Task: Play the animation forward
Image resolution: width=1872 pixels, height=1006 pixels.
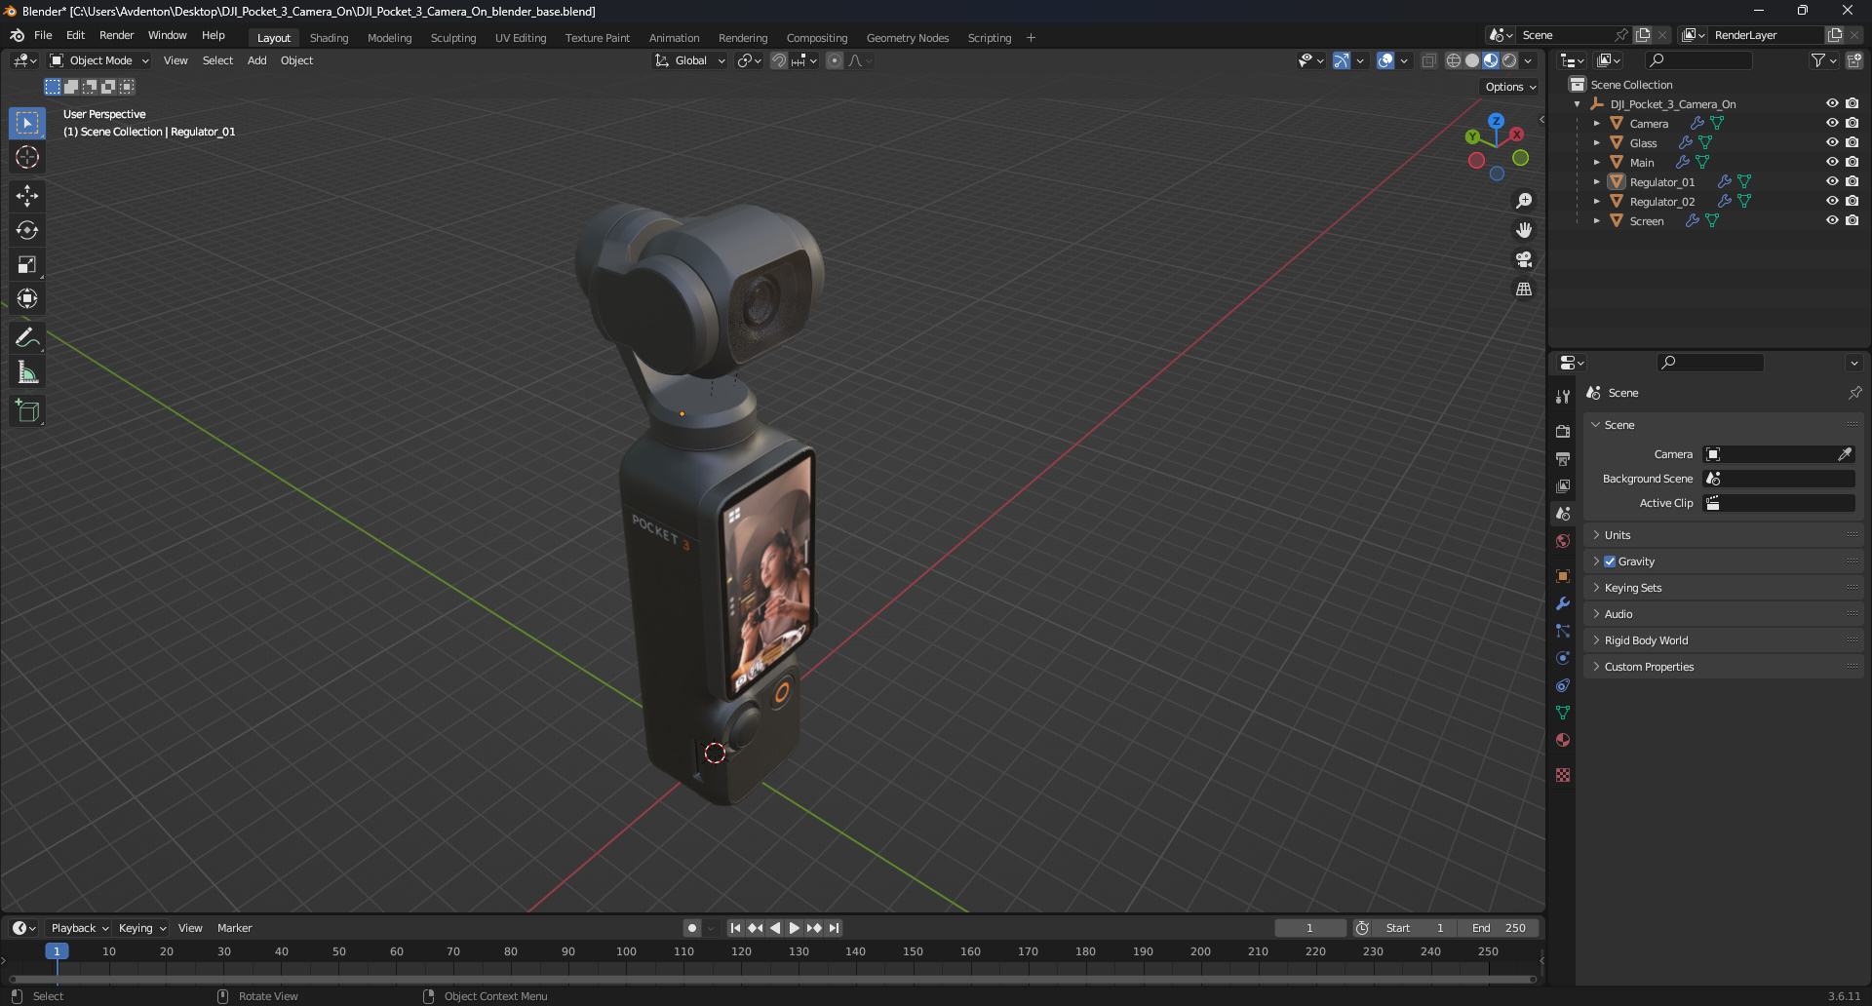Action: click(x=794, y=928)
